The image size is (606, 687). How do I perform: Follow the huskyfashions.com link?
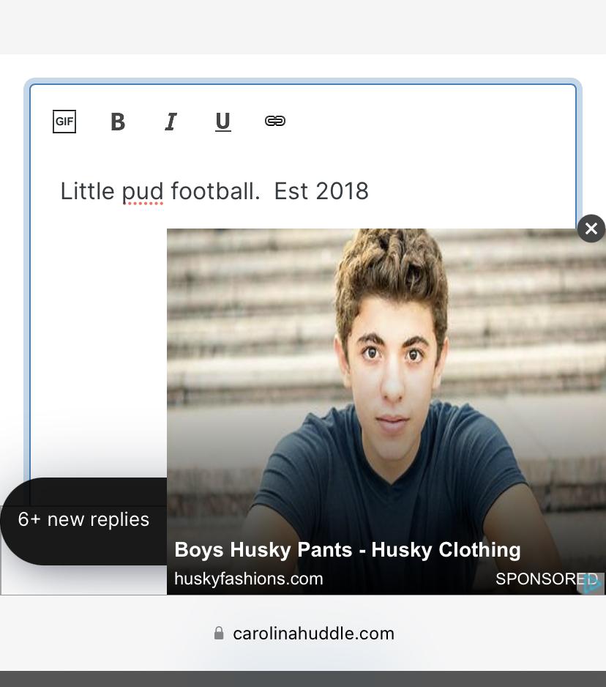click(x=249, y=579)
